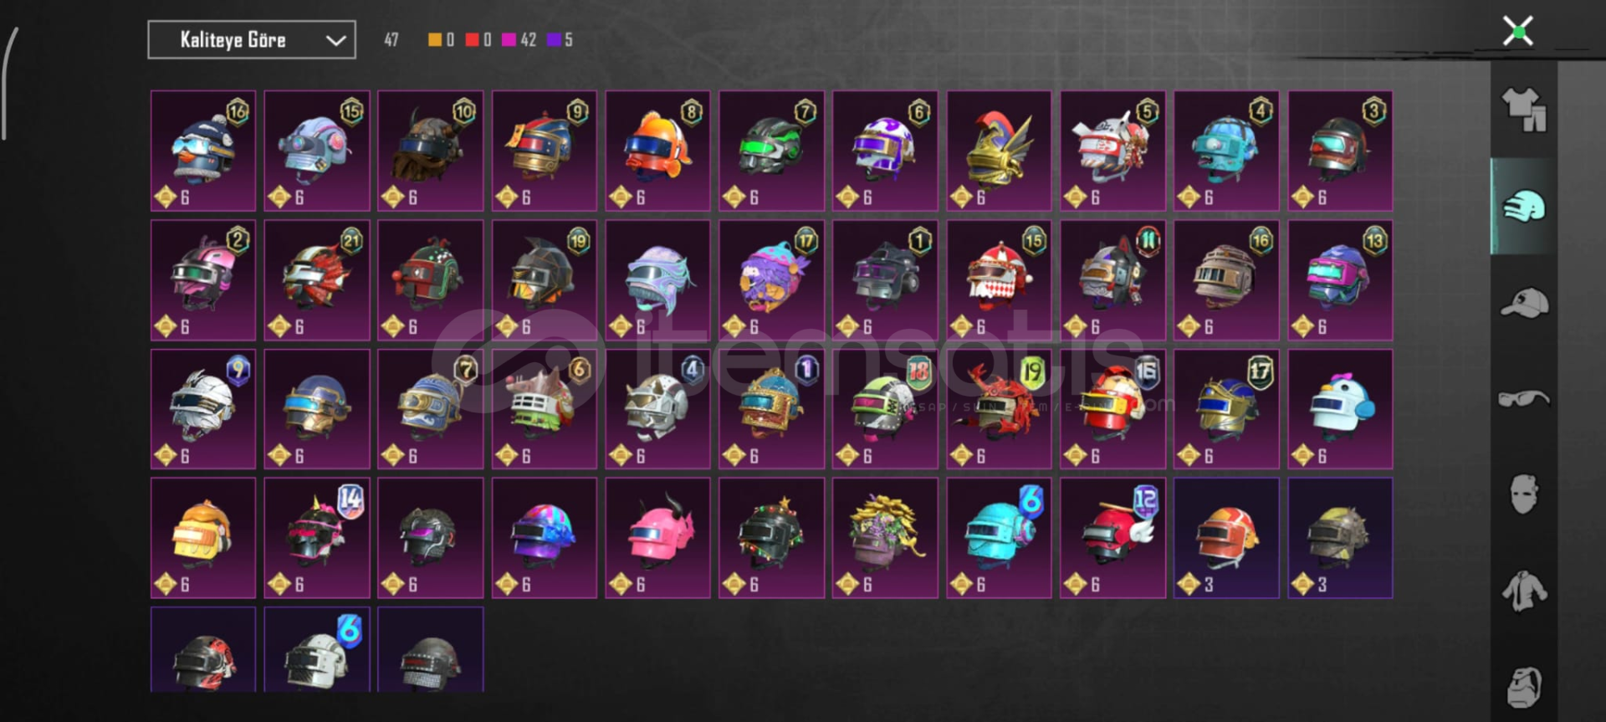Open the jacket category icon in sidebar
1606x722 pixels.
[1524, 591]
